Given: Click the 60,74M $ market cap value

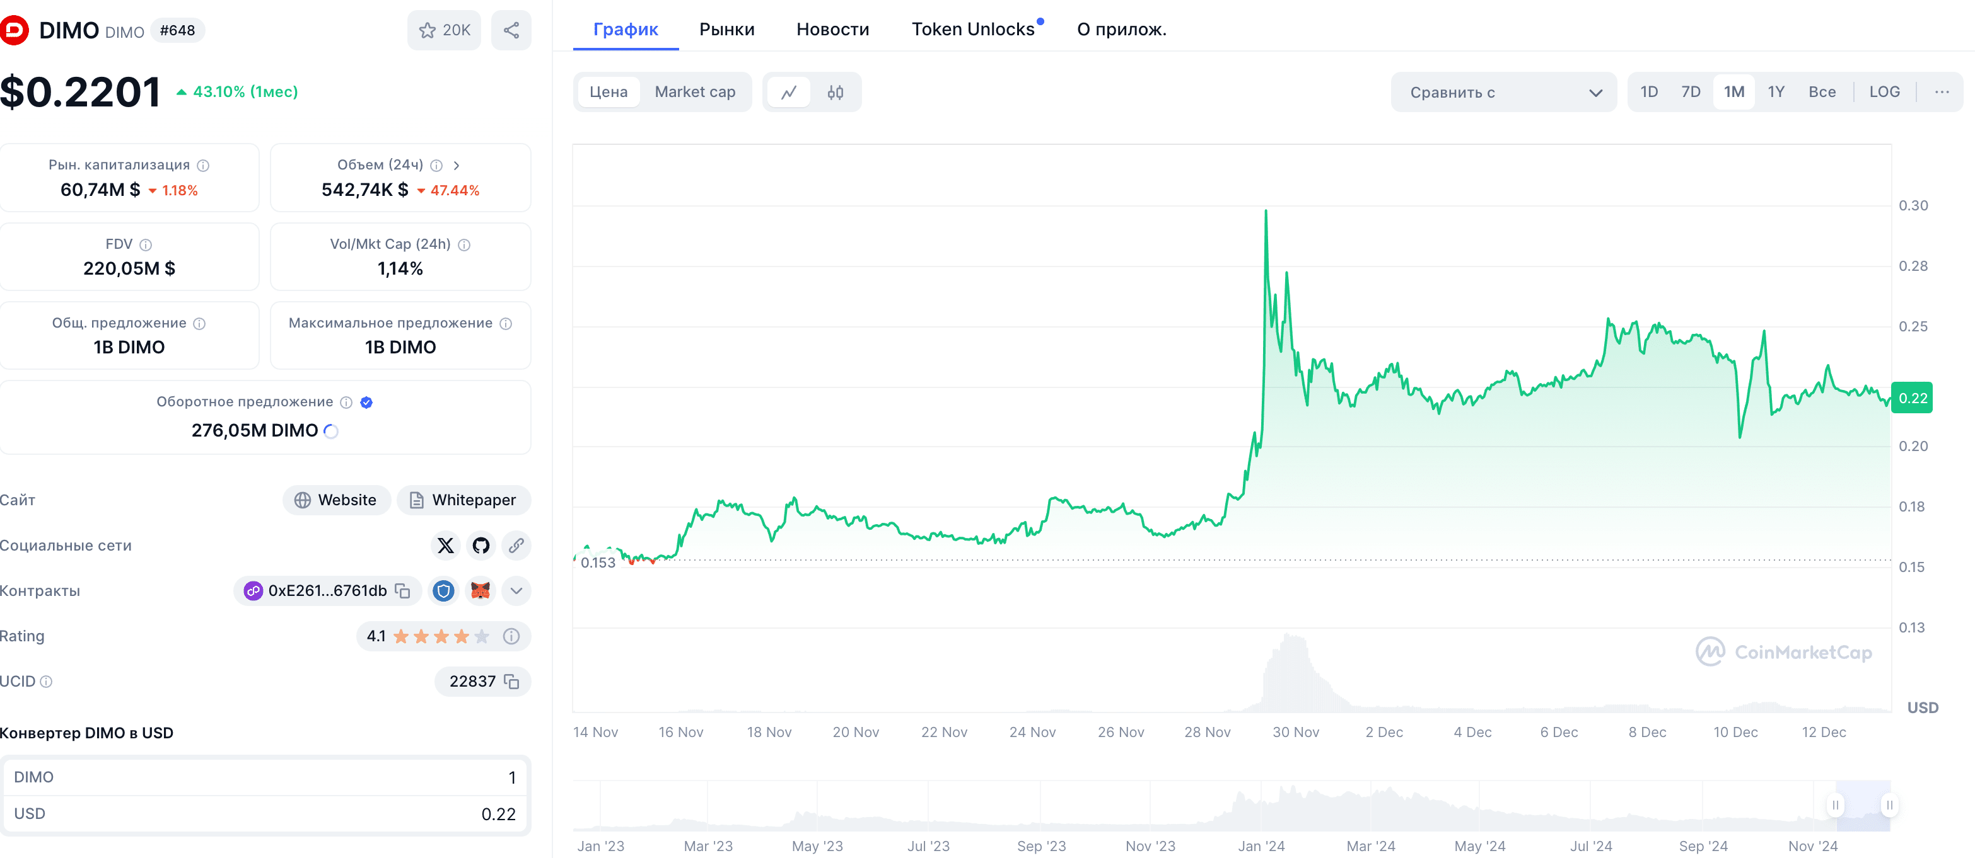Looking at the screenshot, I should [x=100, y=190].
